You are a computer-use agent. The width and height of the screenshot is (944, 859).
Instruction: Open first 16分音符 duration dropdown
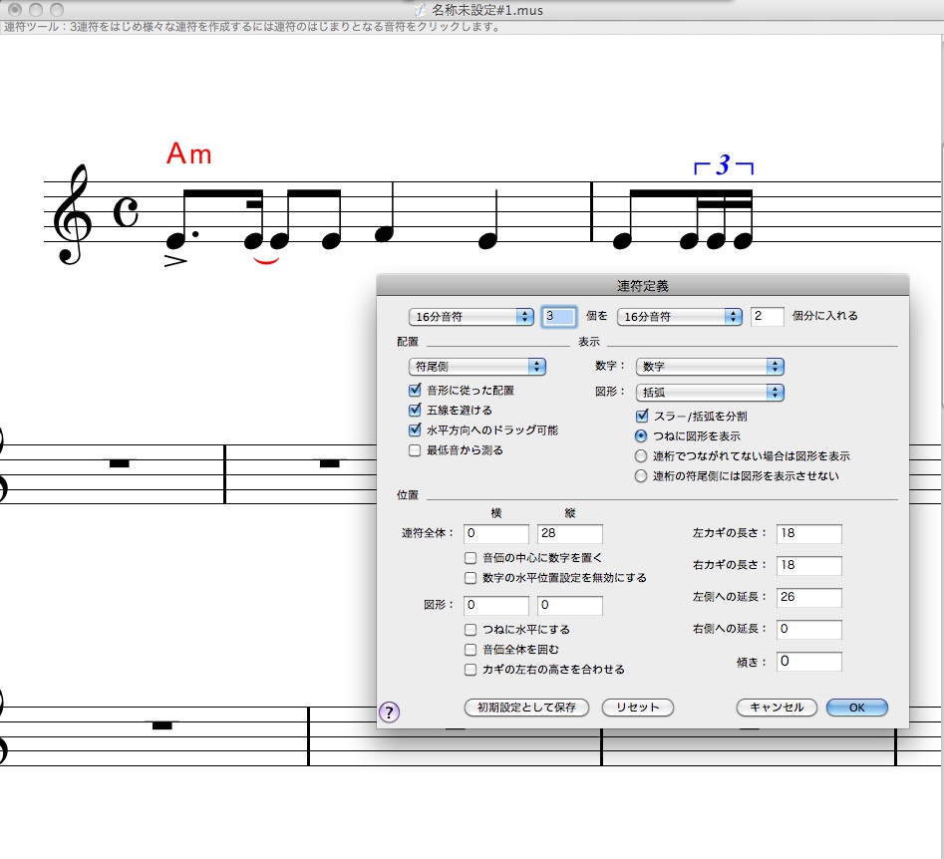pyautogui.click(x=471, y=317)
